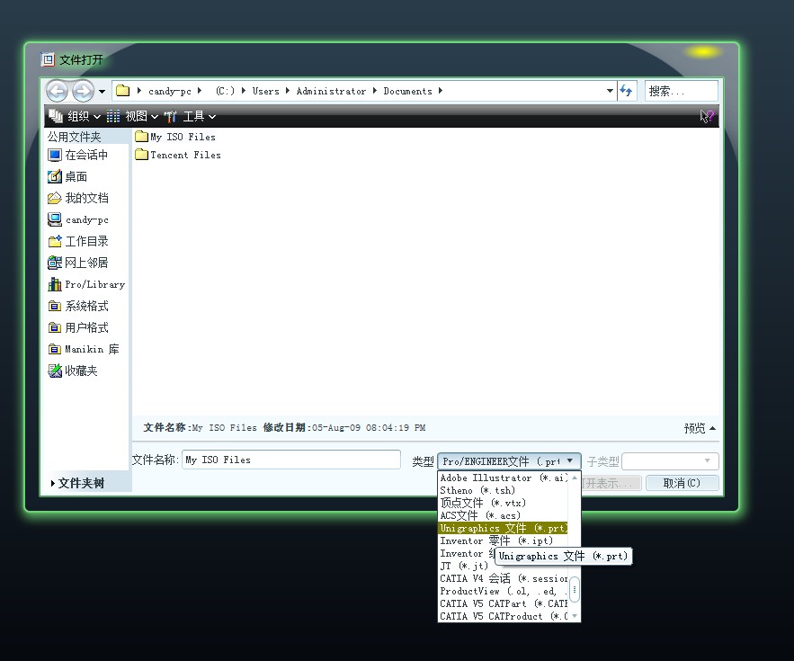This screenshot has height=661, width=794.
Task: Open address bar history dropdown
Action: click(610, 91)
